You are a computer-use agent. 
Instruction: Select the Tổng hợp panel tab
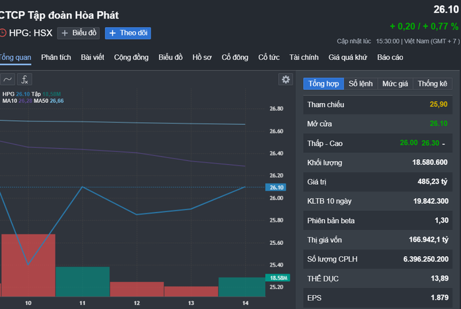pos(324,84)
